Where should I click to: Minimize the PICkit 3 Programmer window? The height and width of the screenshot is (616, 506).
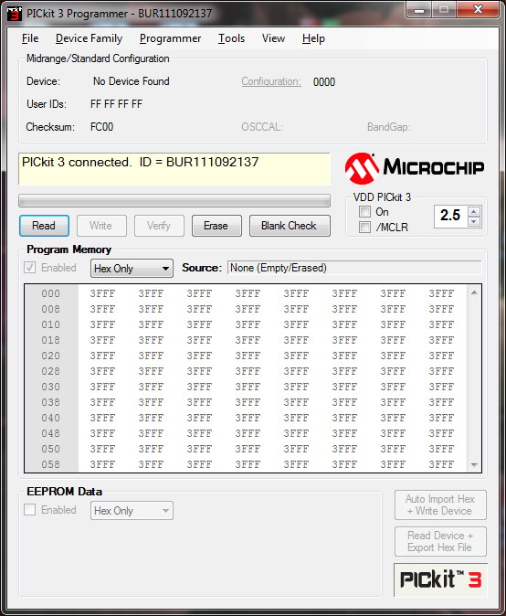point(419,9)
